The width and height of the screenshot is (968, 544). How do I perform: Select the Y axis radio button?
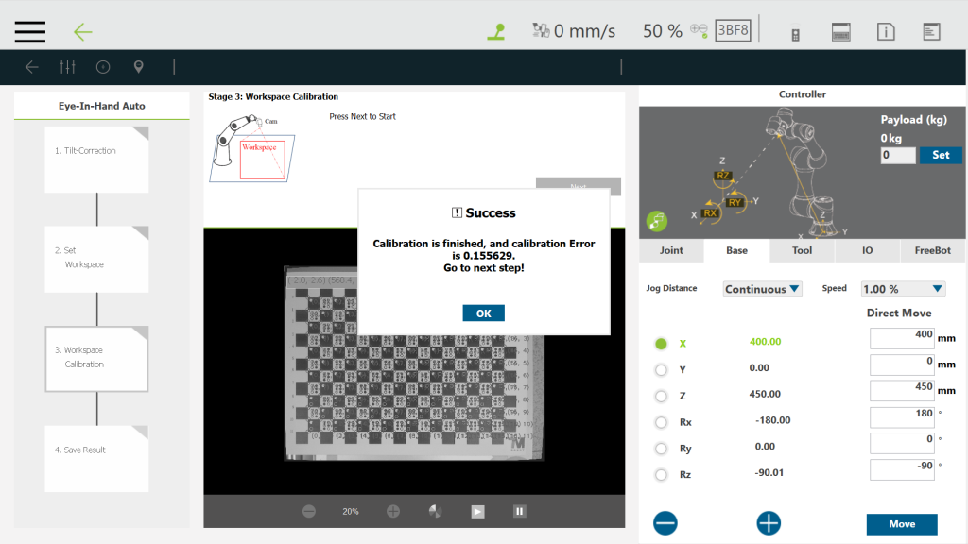coord(661,369)
